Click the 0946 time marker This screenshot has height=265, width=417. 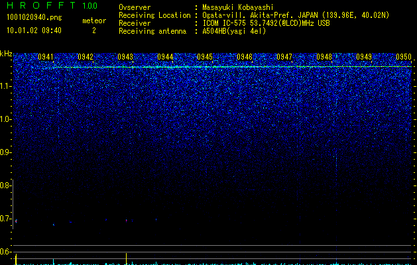(x=245, y=56)
